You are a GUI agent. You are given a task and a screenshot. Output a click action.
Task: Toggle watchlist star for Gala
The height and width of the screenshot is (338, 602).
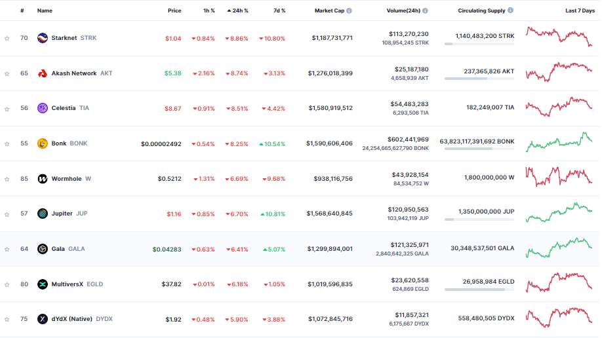pyautogui.click(x=7, y=250)
